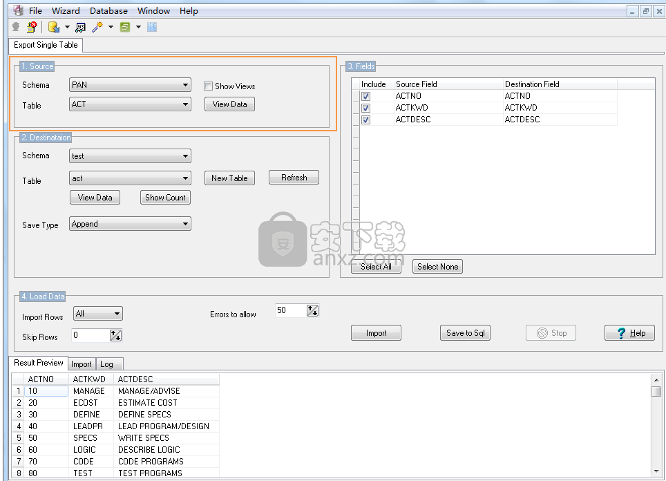The image size is (666, 481).
Task: Click the magic wand wizard icon
Action: [97, 27]
